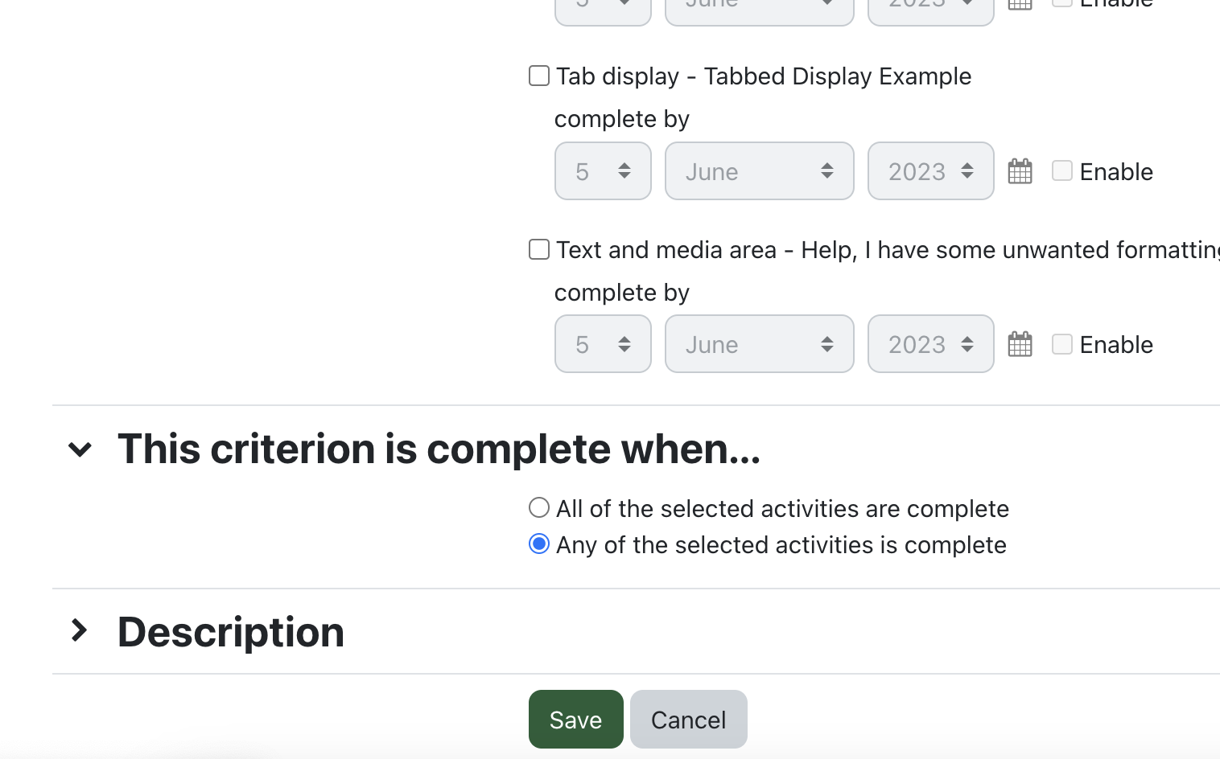
Task: Open the year dropdown for Tab display
Action: point(930,171)
